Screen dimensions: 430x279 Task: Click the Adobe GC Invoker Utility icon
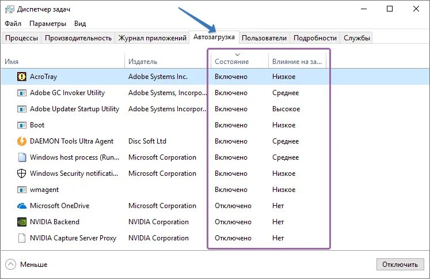click(22, 93)
